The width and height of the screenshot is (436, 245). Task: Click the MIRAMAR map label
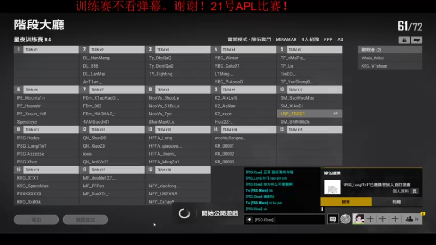tap(286, 39)
